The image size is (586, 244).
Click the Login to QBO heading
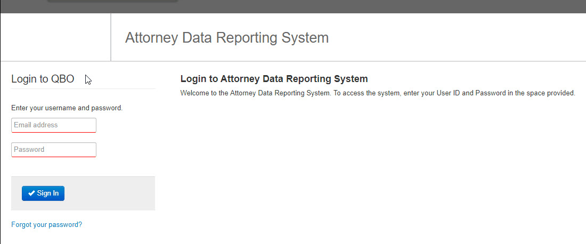coord(43,79)
